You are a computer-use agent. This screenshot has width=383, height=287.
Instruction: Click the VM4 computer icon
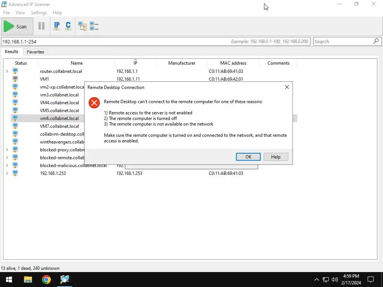(x=15, y=102)
